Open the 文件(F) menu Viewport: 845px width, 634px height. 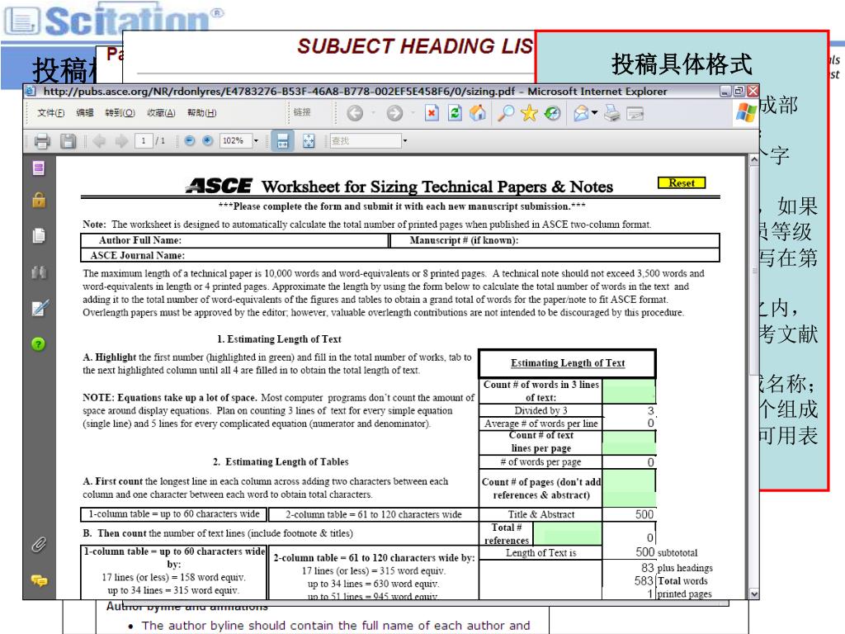51,112
